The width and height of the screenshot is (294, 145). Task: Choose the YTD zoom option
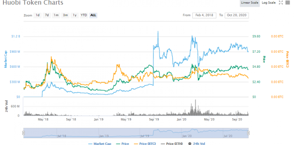click(84, 15)
